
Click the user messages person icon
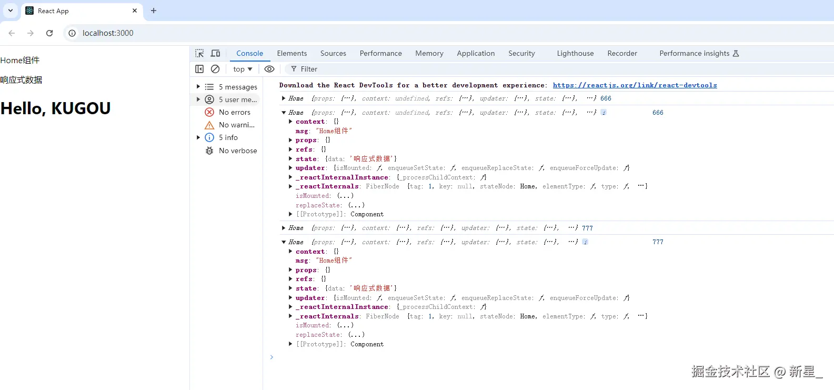click(x=209, y=99)
